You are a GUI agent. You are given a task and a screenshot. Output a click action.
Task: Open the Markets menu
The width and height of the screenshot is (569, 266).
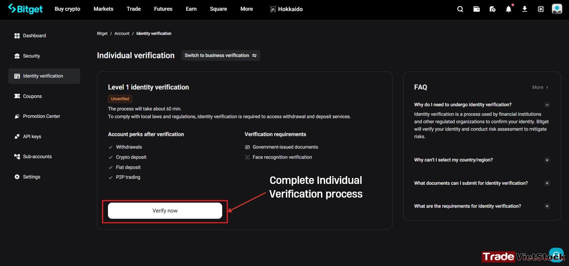tap(104, 9)
